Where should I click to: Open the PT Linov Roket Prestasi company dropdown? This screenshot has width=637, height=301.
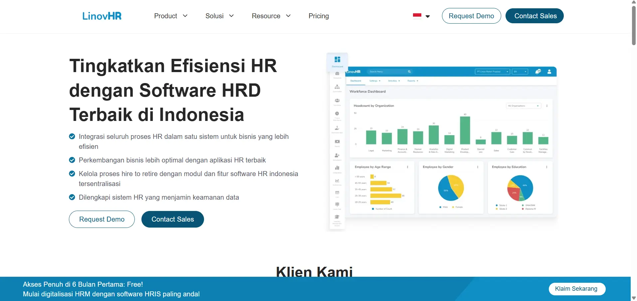point(492,71)
